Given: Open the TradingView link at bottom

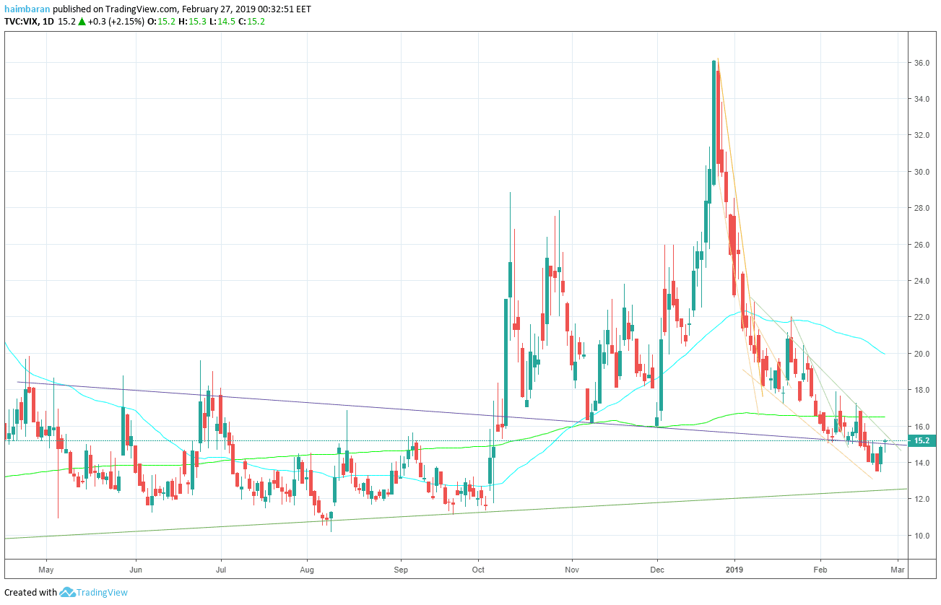Looking at the screenshot, I should (102, 593).
